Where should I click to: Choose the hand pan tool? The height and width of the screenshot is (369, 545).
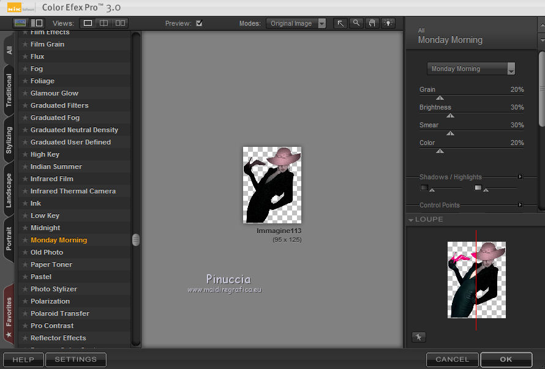(x=372, y=23)
